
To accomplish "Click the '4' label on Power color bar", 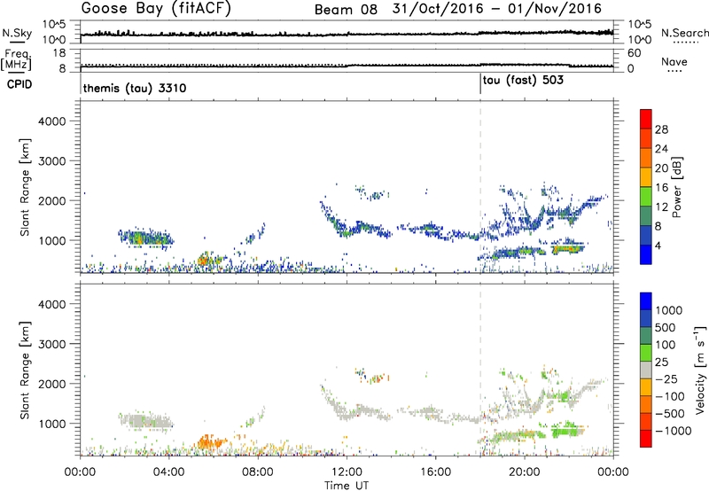I will click(658, 246).
